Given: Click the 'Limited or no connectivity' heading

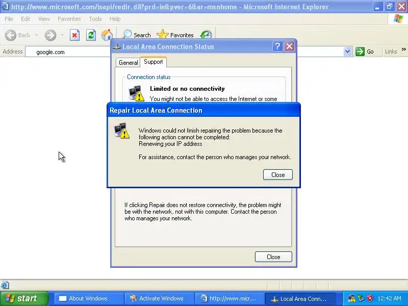Looking at the screenshot, I should [187, 89].
